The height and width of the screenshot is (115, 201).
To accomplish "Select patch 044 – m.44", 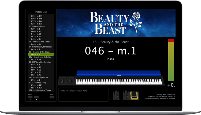I will click(x=41, y=44).
